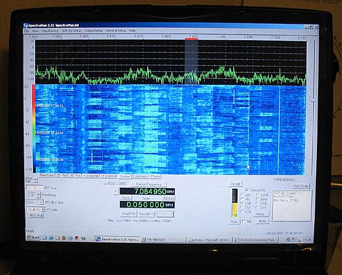The height and width of the screenshot is (275, 342).
Task: Click the red X icon in system tray
Action: [x=293, y=239]
